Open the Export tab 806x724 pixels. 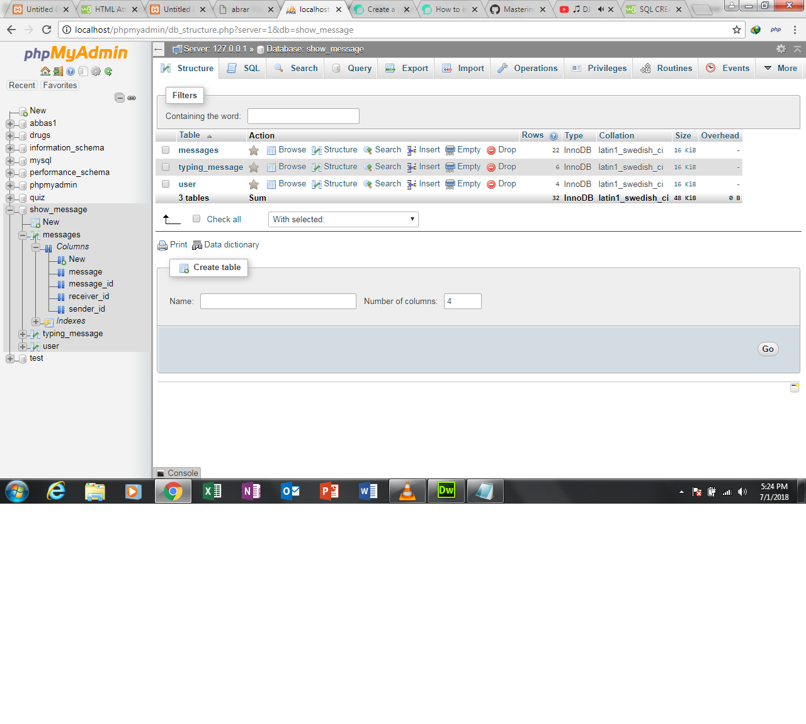point(407,68)
